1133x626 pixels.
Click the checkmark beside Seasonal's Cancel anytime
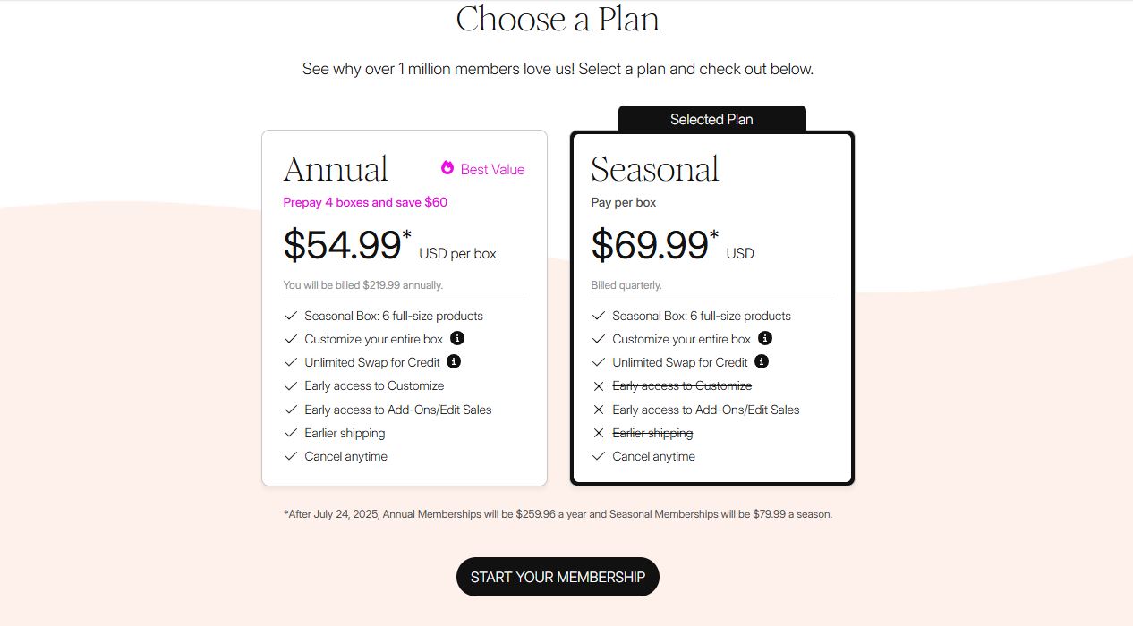597,456
